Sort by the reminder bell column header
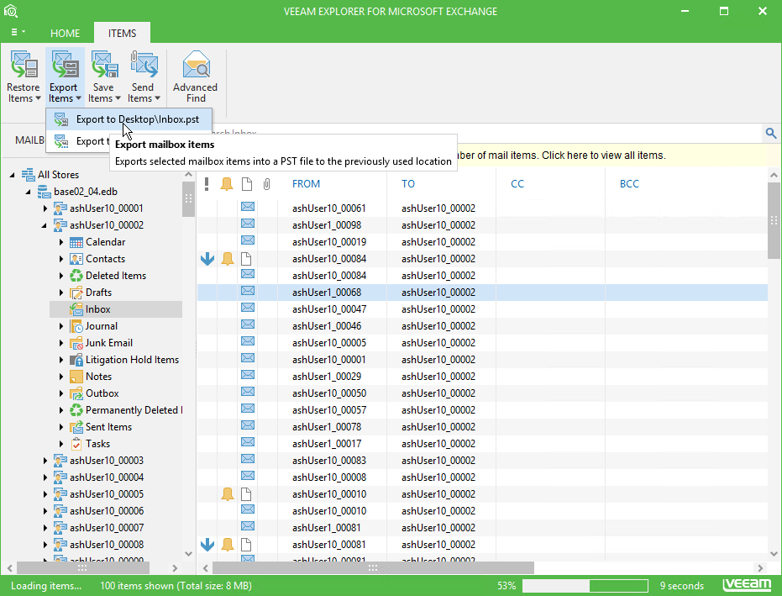 (x=227, y=184)
